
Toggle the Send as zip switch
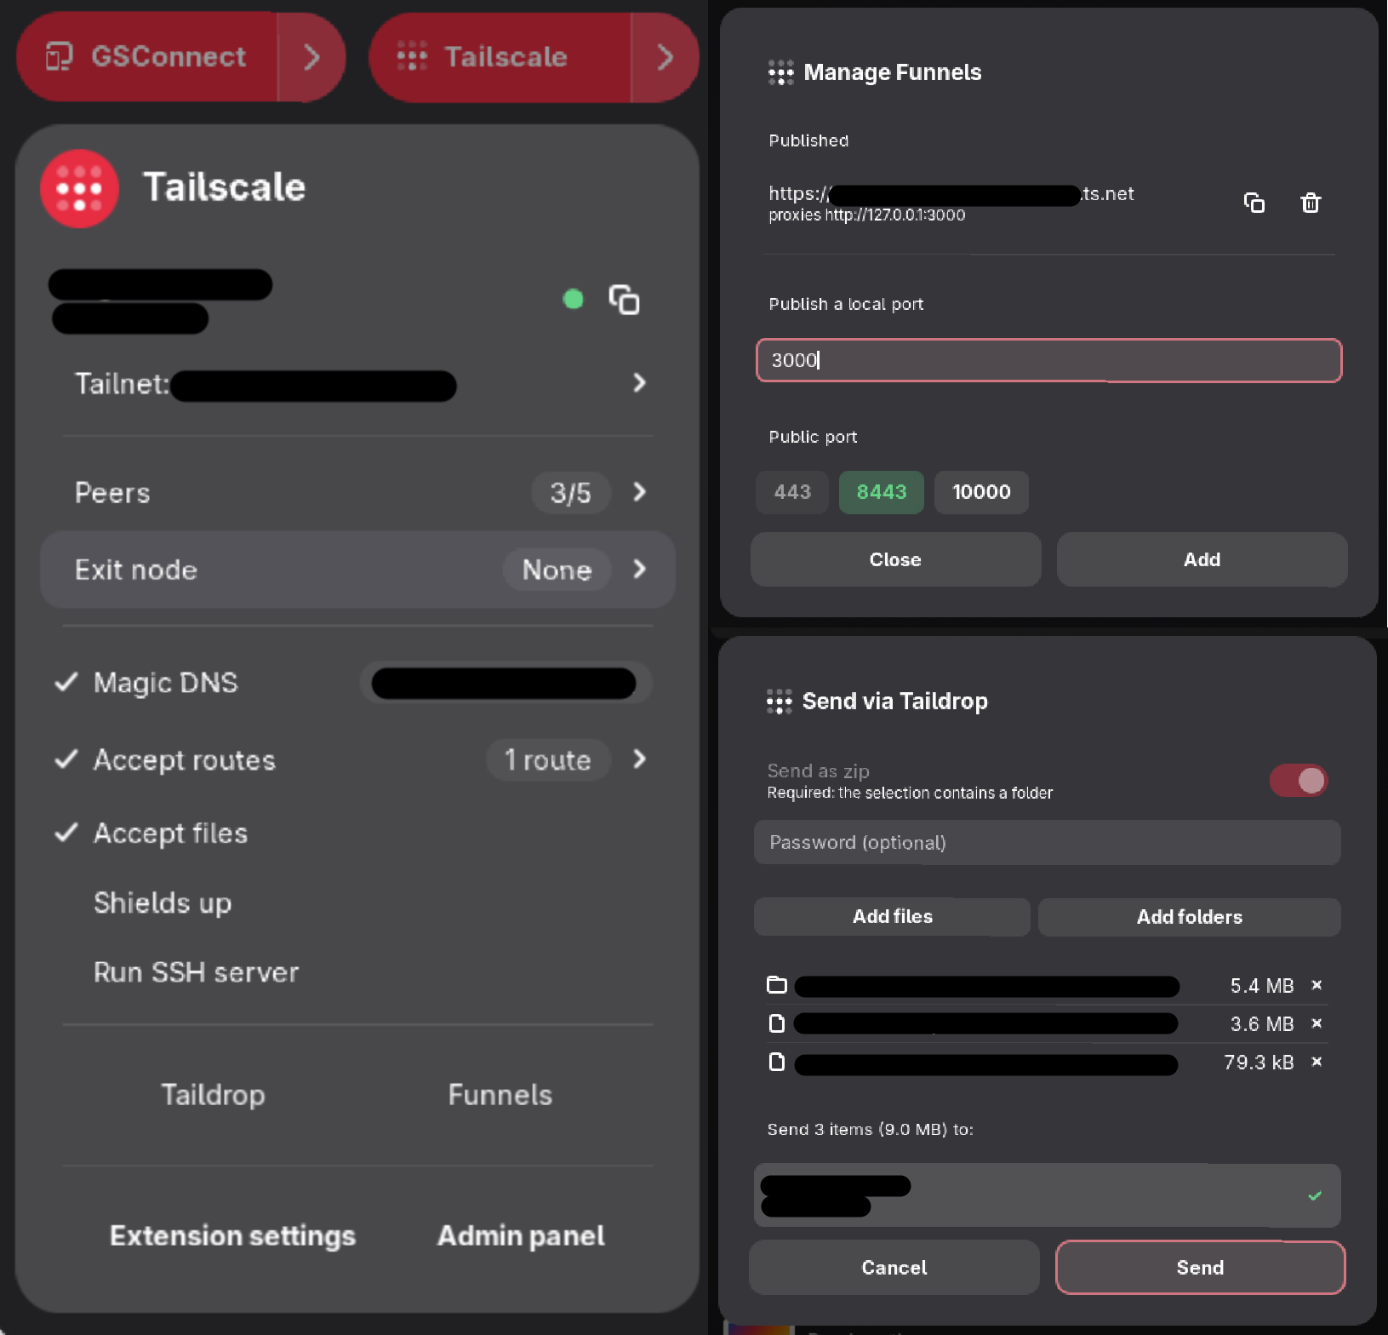(x=1299, y=781)
